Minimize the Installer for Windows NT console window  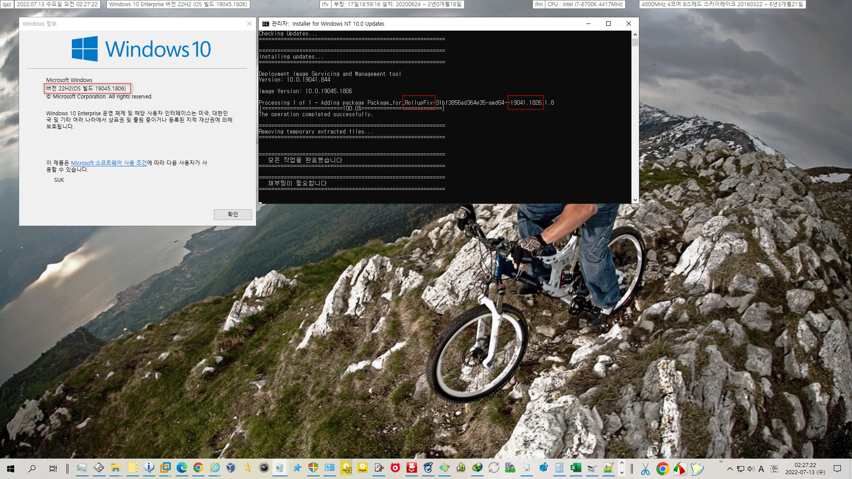[588, 24]
